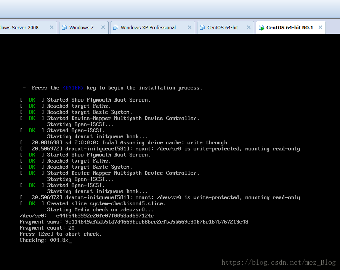Close the CentOS 64-bit tab

click(249, 27)
